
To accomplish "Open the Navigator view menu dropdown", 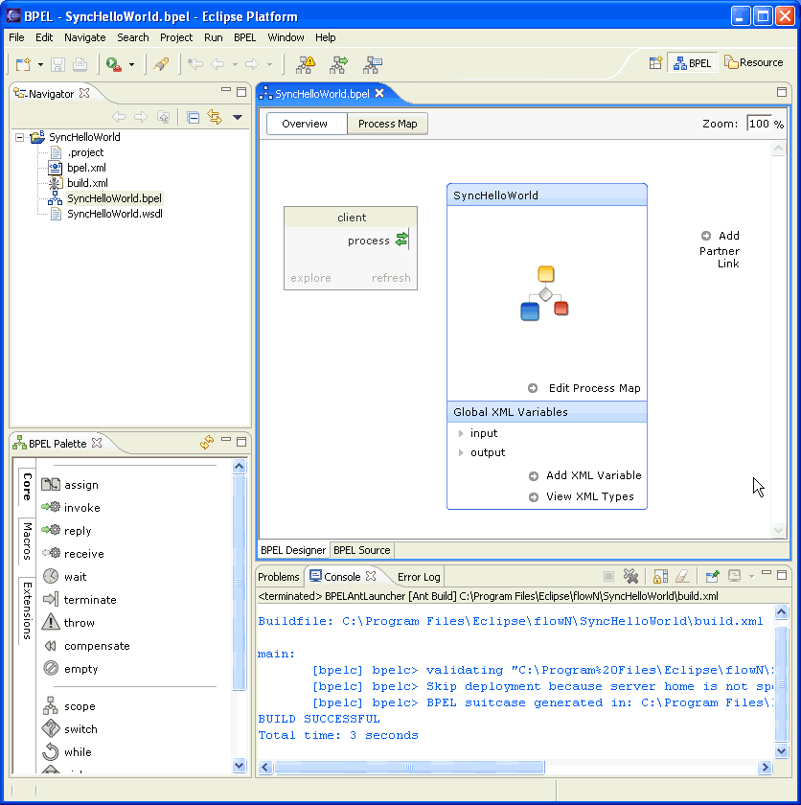I will click(x=237, y=118).
